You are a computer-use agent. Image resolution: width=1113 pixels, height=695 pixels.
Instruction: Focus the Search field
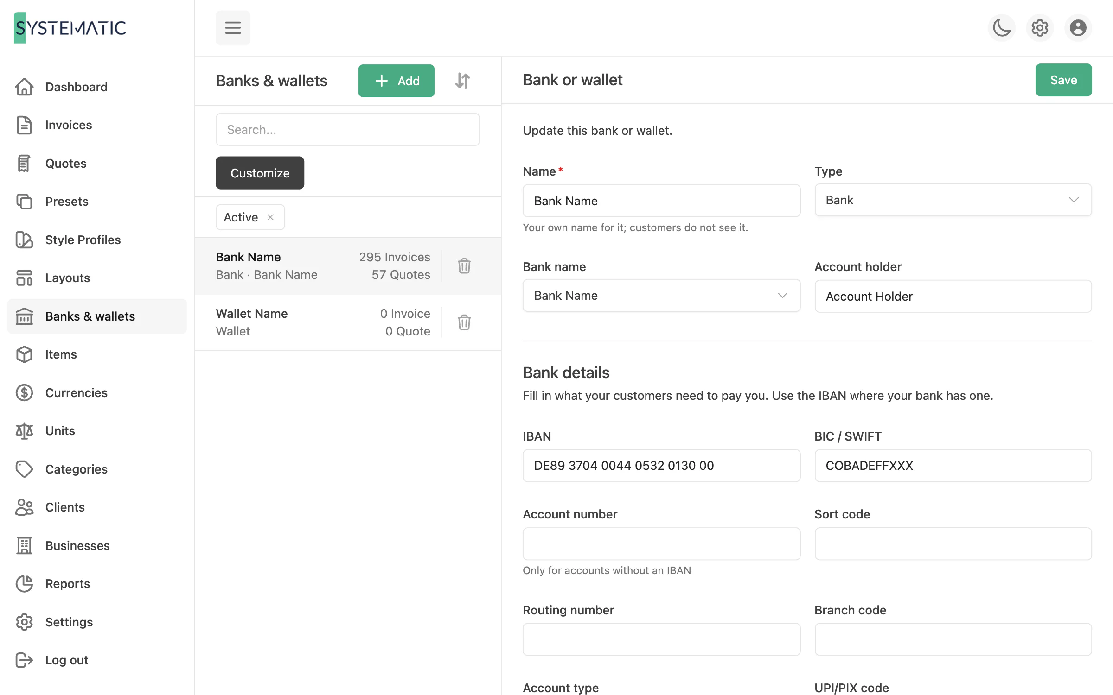[x=347, y=130]
